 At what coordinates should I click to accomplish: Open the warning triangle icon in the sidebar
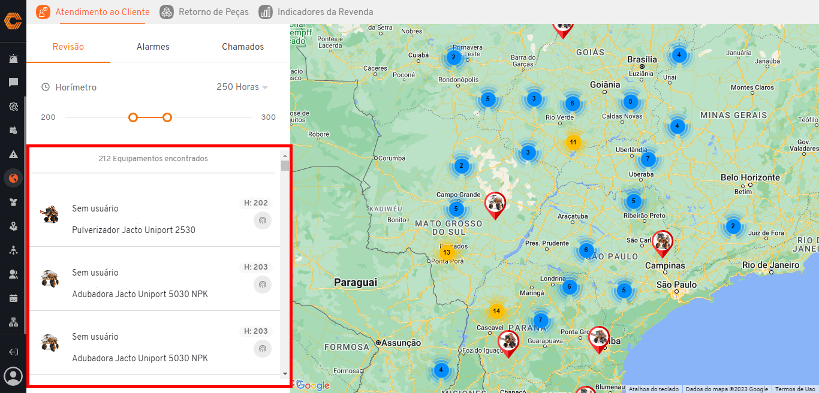(13, 155)
